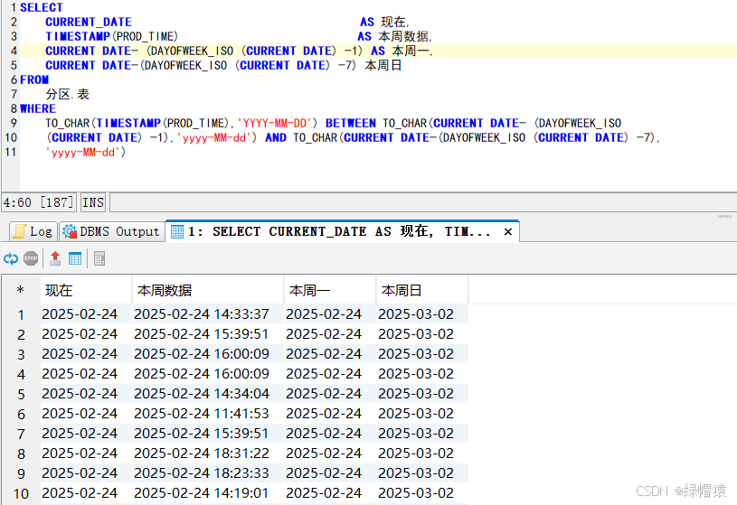737x505 pixels.
Task: Click the calculator icon in results toolbar
Action: click(99, 258)
